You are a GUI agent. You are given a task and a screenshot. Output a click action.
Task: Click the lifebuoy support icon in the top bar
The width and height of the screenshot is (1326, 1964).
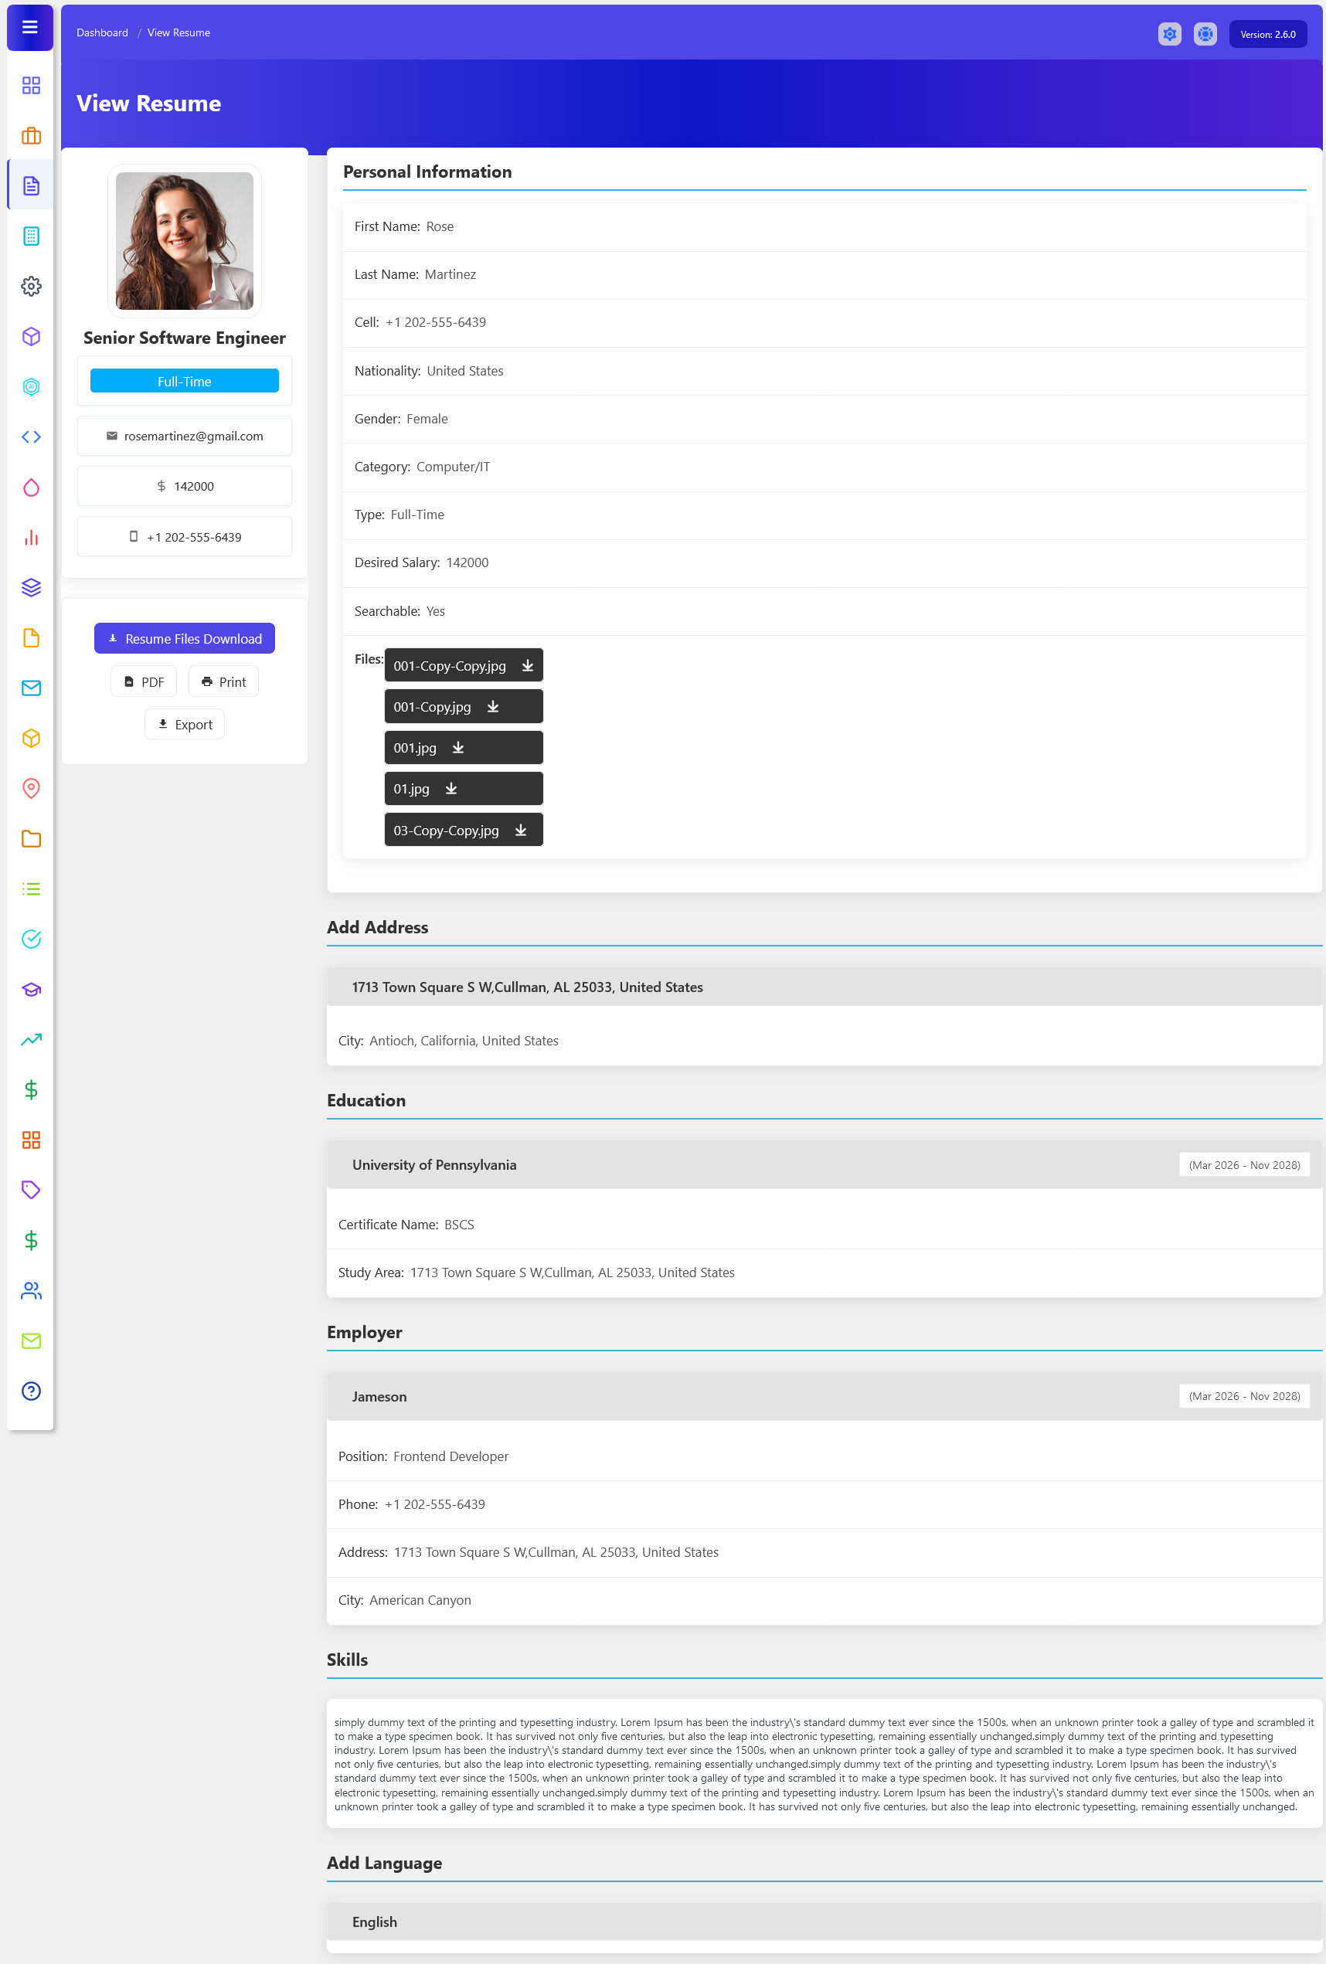coord(1205,35)
